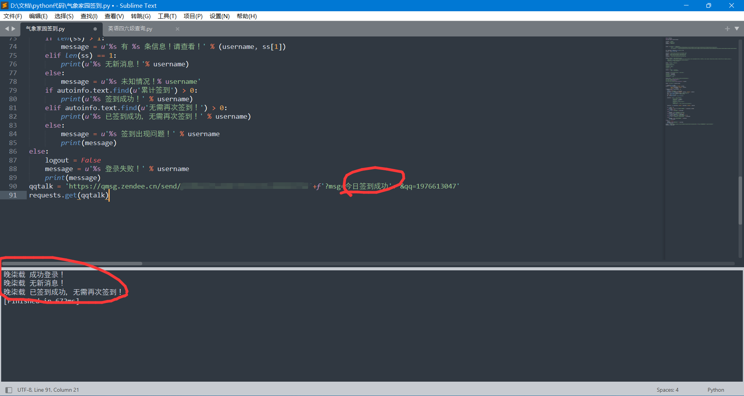
Task: Close the 英语四六级查询.py tab
Action: click(x=177, y=29)
